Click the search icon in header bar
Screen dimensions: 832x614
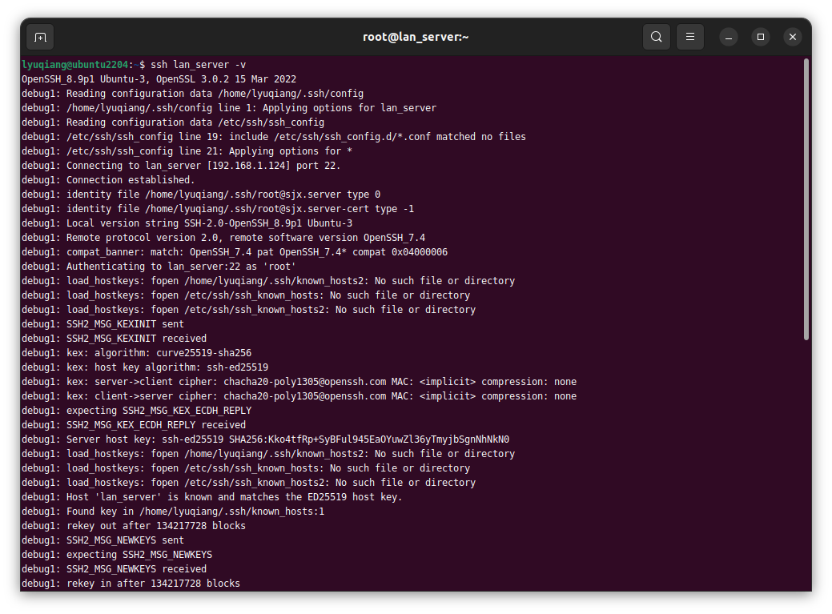pos(656,37)
